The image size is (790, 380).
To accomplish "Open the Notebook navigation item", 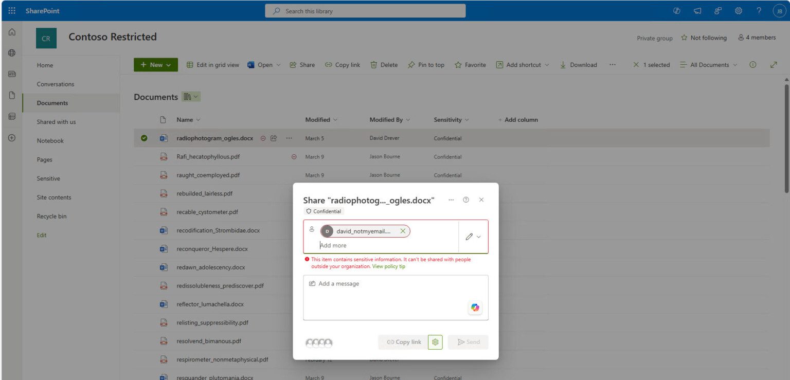I will point(50,140).
